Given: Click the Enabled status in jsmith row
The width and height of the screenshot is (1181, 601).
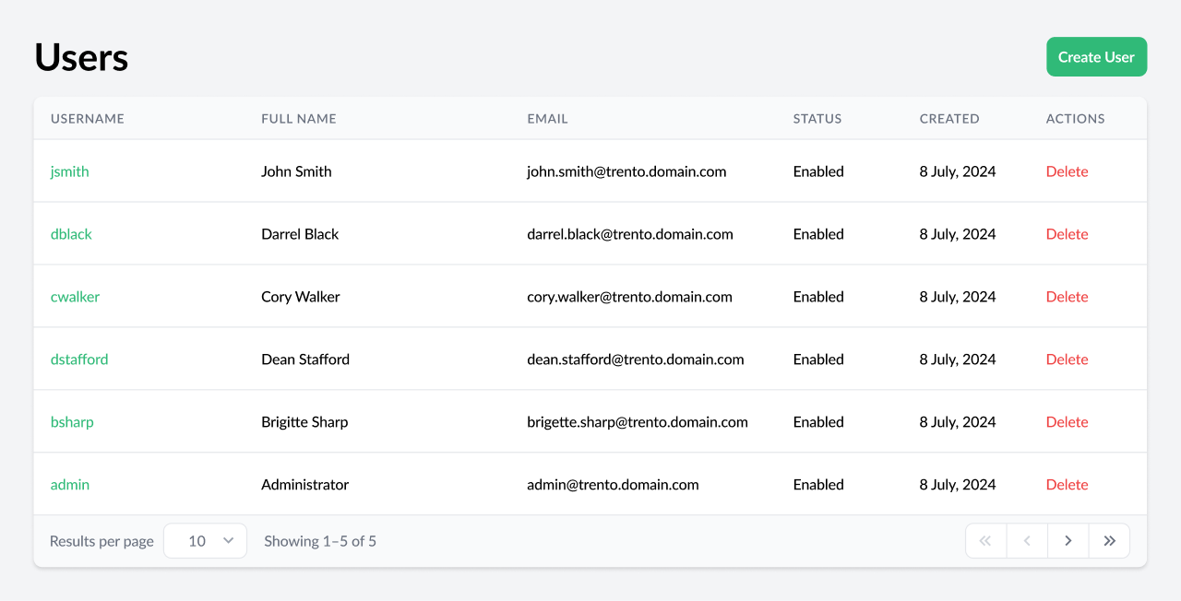Looking at the screenshot, I should pos(818,171).
